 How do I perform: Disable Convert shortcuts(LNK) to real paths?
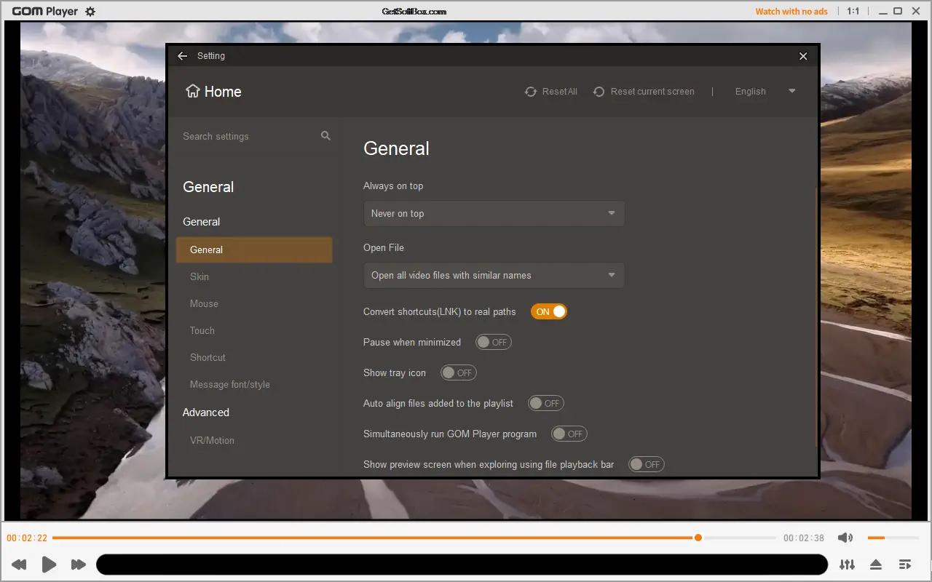click(549, 311)
